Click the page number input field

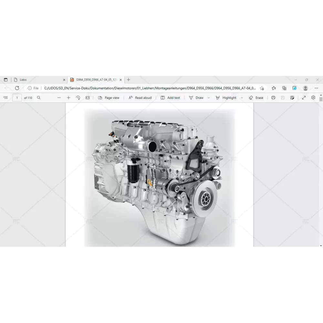coord(17,98)
